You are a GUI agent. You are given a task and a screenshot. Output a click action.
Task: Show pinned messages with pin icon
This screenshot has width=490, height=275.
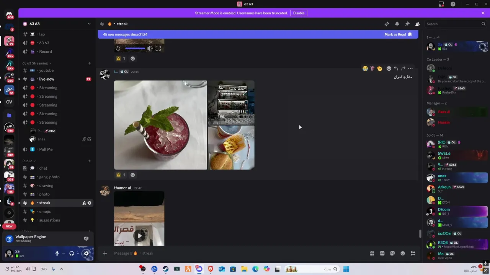407,24
